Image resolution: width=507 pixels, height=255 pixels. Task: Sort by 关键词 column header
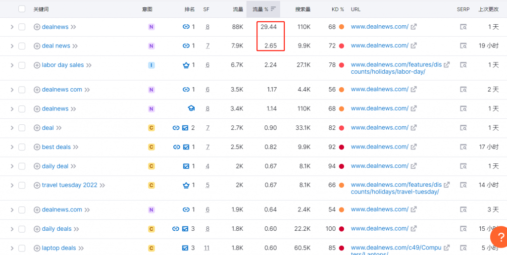point(40,9)
